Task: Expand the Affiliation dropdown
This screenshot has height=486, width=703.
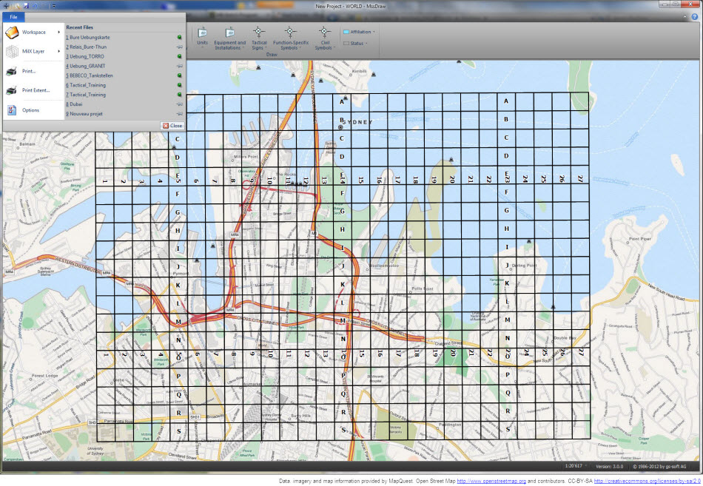Action: pos(359,32)
